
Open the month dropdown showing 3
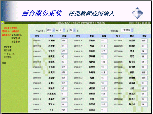62,30
